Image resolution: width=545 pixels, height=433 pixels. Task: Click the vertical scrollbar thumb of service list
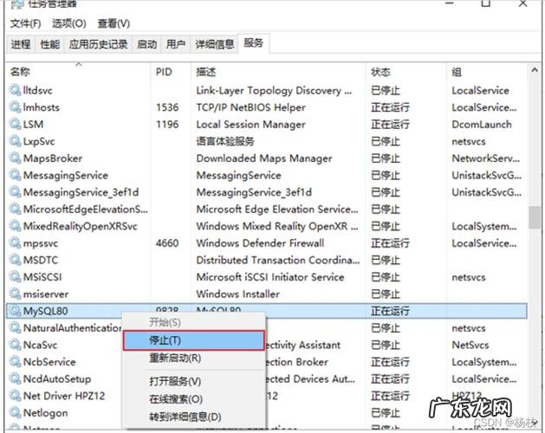click(533, 214)
